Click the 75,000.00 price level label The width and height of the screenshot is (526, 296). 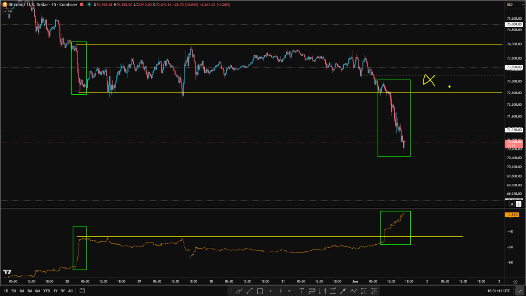513,25
